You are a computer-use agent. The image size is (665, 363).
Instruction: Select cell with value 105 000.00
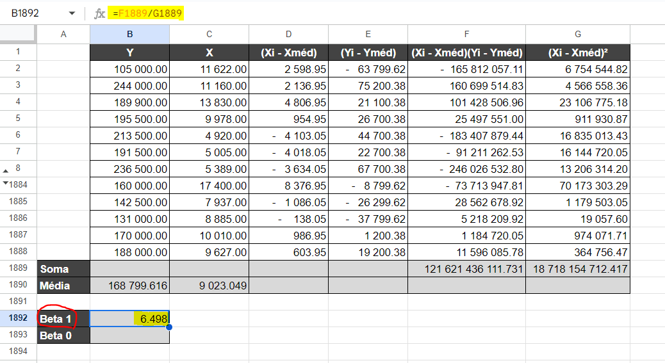(130, 69)
